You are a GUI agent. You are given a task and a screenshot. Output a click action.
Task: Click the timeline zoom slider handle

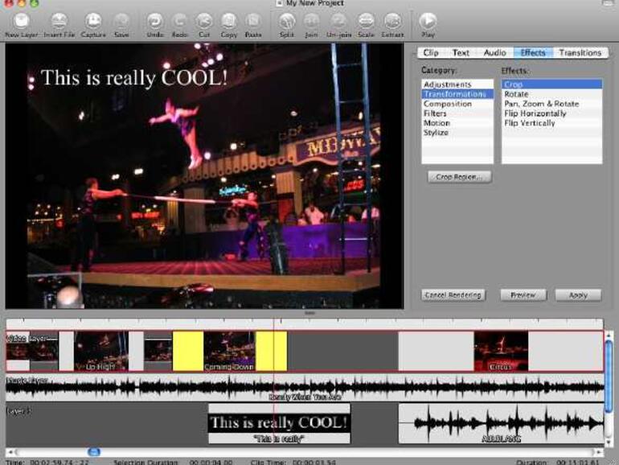tap(94, 452)
